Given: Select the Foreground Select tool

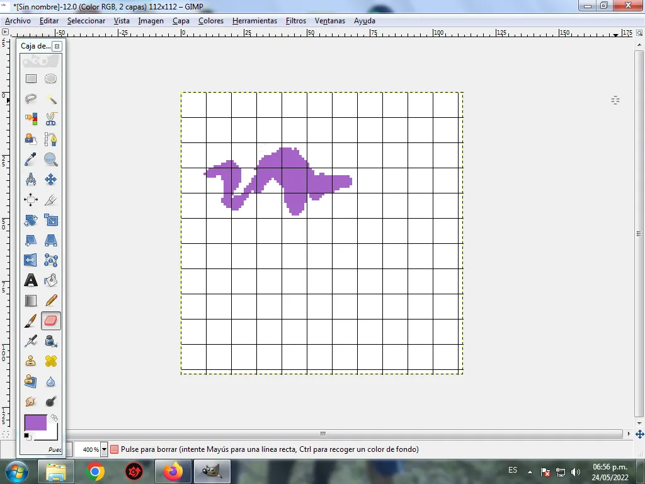Looking at the screenshot, I should [31, 139].
